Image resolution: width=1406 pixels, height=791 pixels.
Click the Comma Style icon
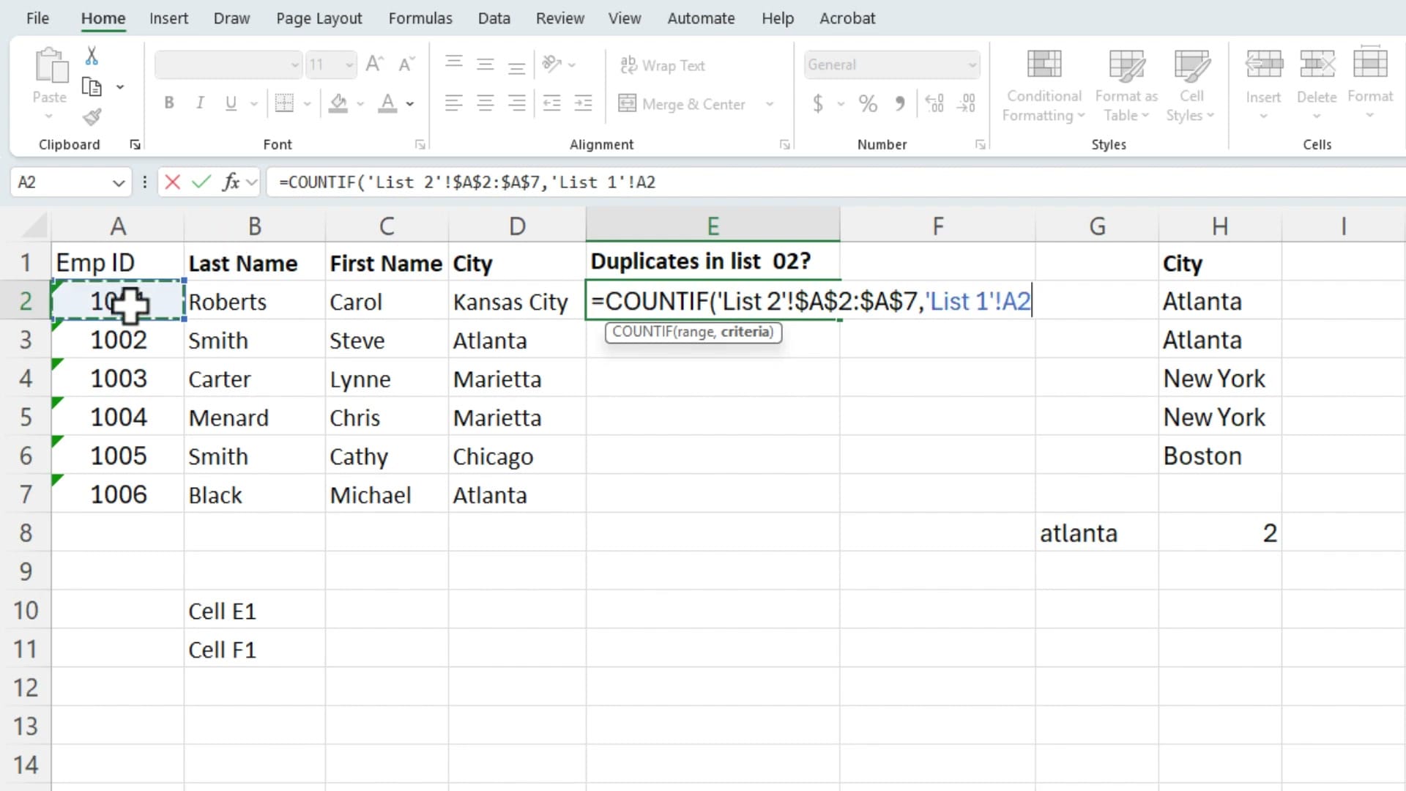coord(900,103)
